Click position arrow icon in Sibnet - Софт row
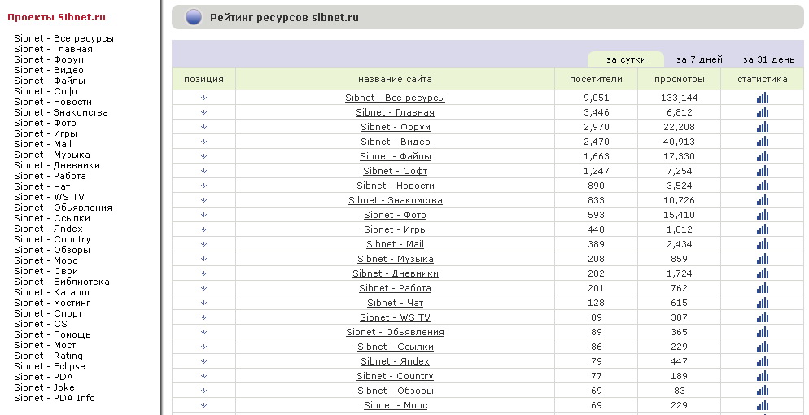This screenshot has height=415, width=809. coord(203,171)
